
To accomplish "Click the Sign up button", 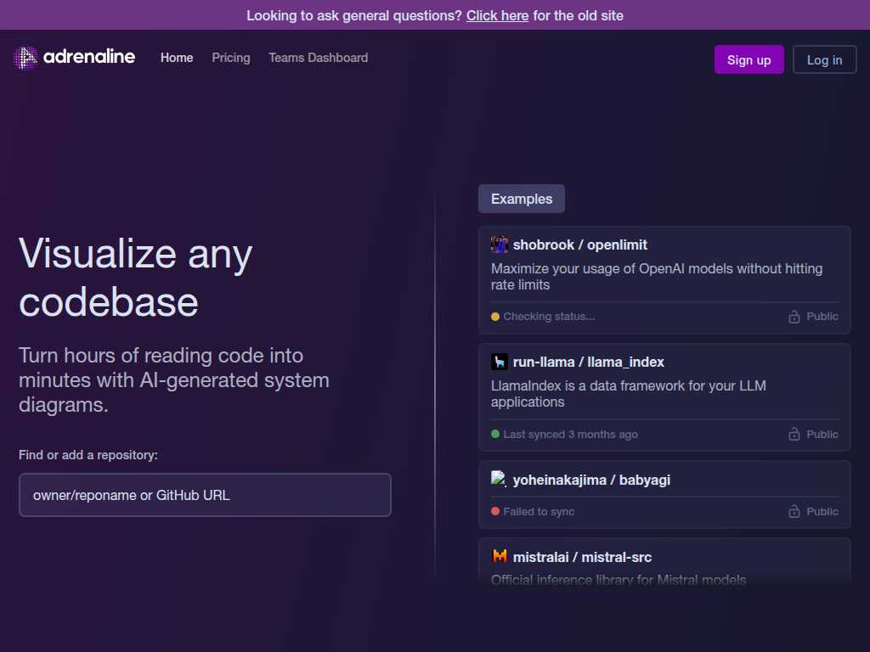I will click(x=749, y=59).
